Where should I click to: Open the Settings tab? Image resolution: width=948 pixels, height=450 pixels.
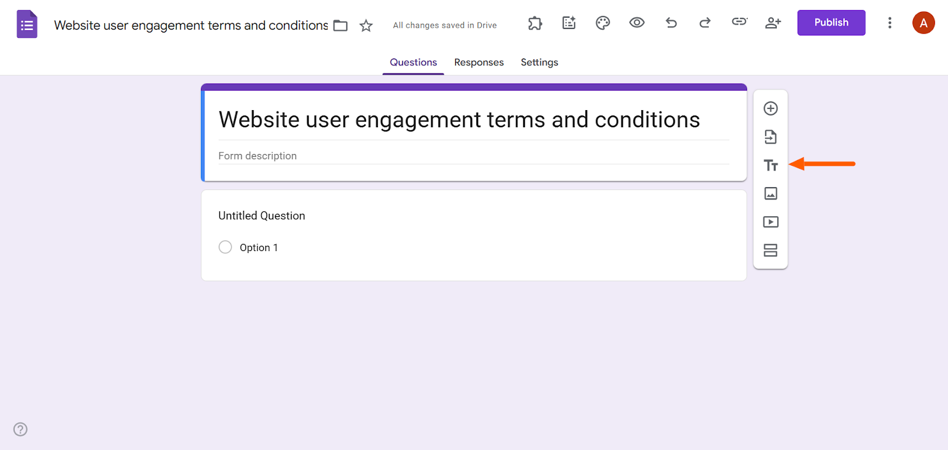(539, 62)
